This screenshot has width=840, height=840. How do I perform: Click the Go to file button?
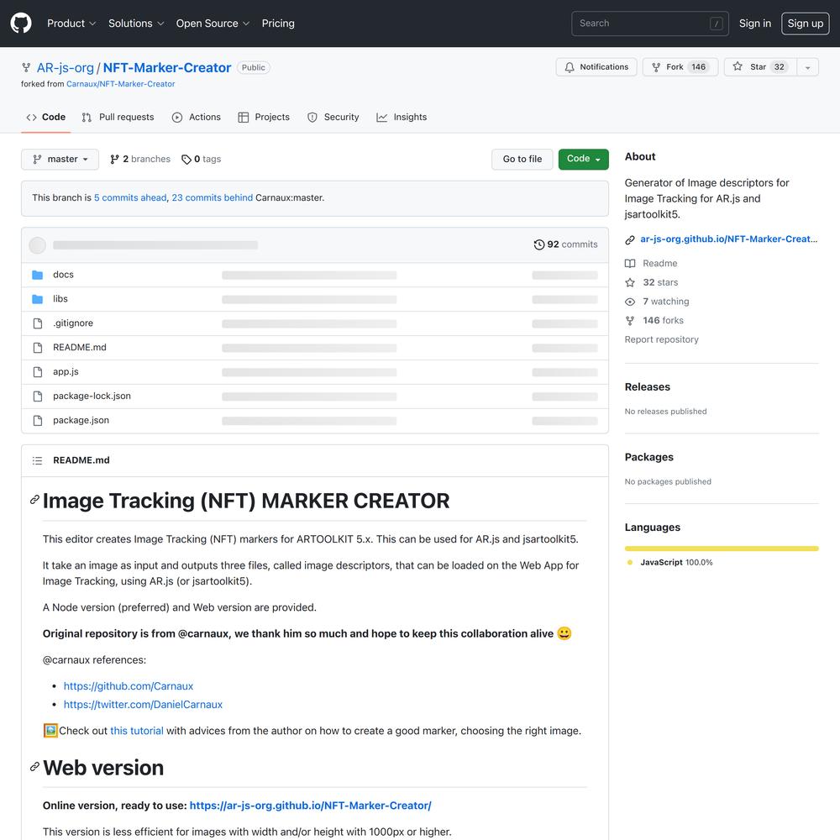(x=522, y=160)
